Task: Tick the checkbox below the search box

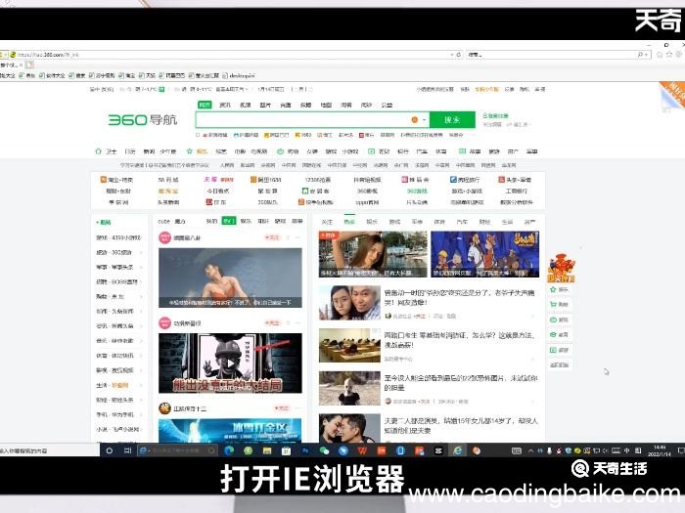Action: click(x=198, y=135)
